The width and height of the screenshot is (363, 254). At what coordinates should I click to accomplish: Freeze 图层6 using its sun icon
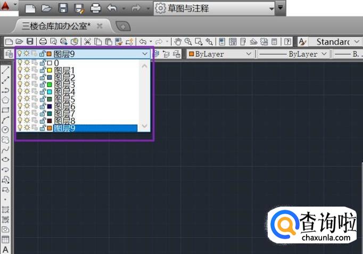tap(27, 106)
